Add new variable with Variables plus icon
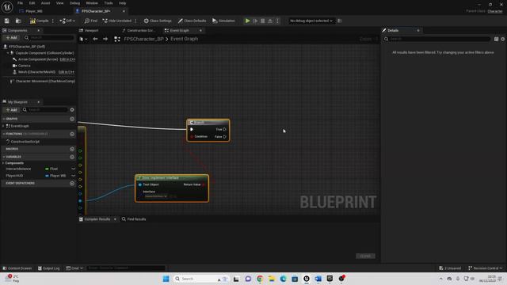507x285 pixels. point(72,157)
